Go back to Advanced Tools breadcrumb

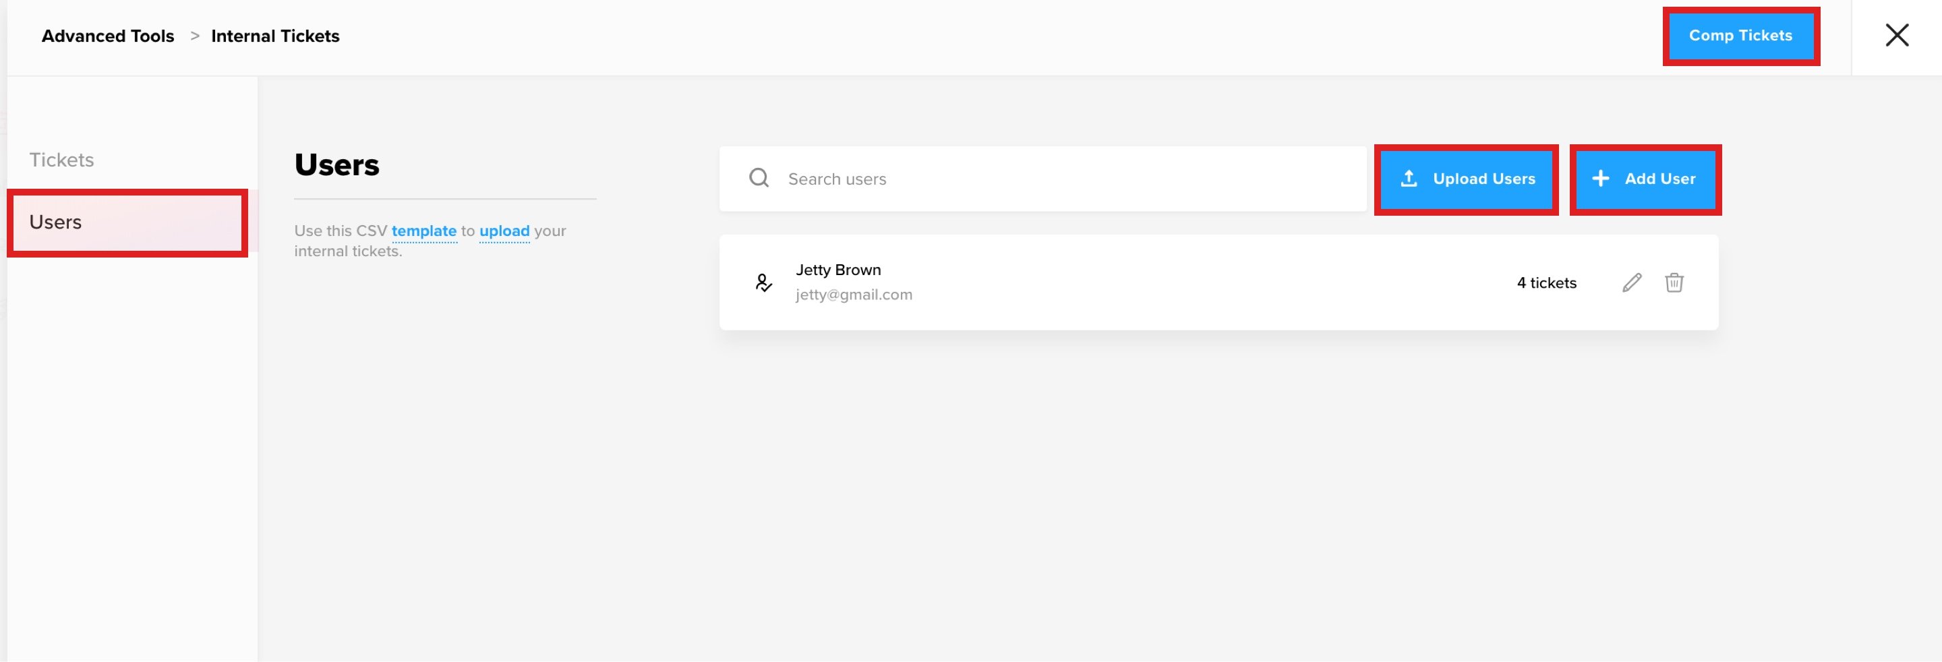[x=108, y=36]
